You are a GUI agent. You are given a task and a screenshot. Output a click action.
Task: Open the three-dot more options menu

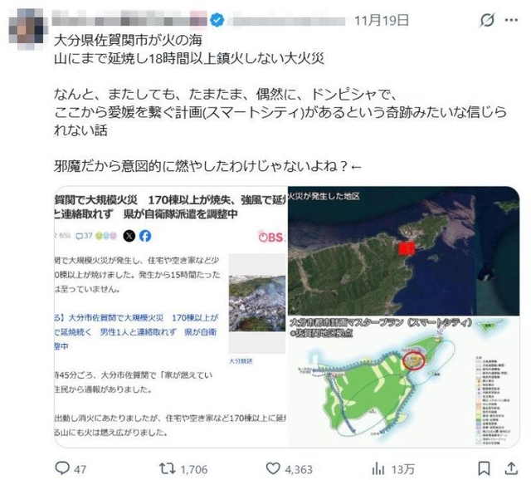pos(511,20)
